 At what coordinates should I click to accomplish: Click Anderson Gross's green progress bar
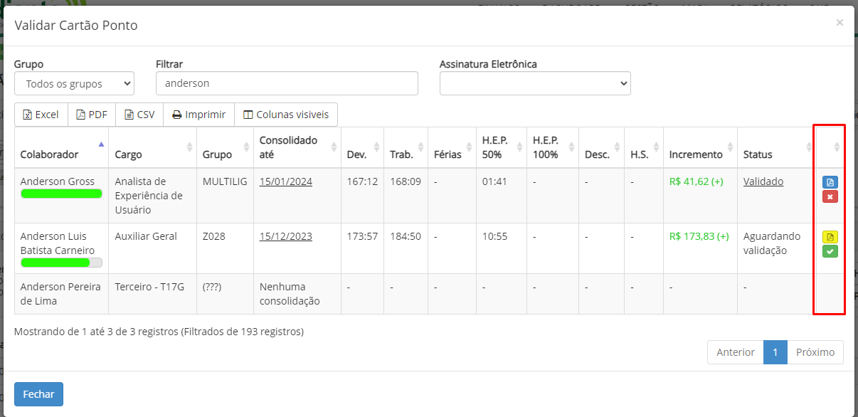pyautogui.click(x=61, y=194)
